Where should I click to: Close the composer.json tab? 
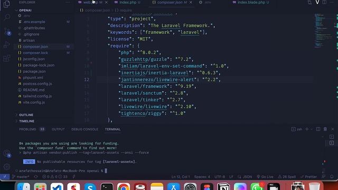point(191,2)
